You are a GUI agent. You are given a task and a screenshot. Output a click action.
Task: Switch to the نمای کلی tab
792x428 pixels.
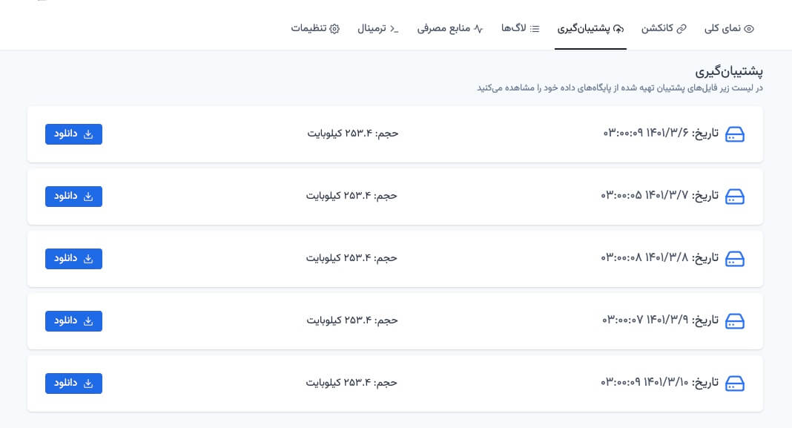point(727,28)
